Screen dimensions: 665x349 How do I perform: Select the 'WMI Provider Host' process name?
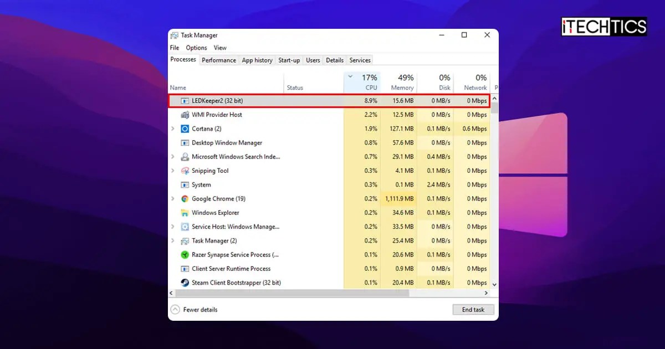[217, 115]
